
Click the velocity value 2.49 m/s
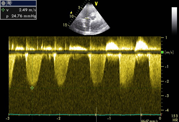pyautogui.click(x=27, y=10)
